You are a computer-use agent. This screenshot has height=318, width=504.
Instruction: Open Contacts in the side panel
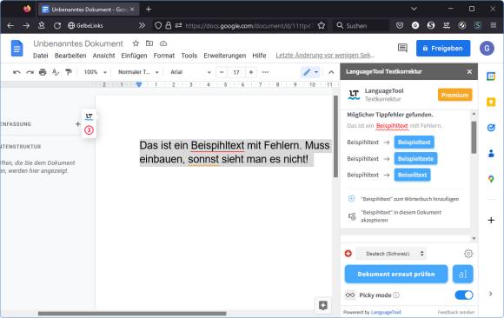[491, 154]
